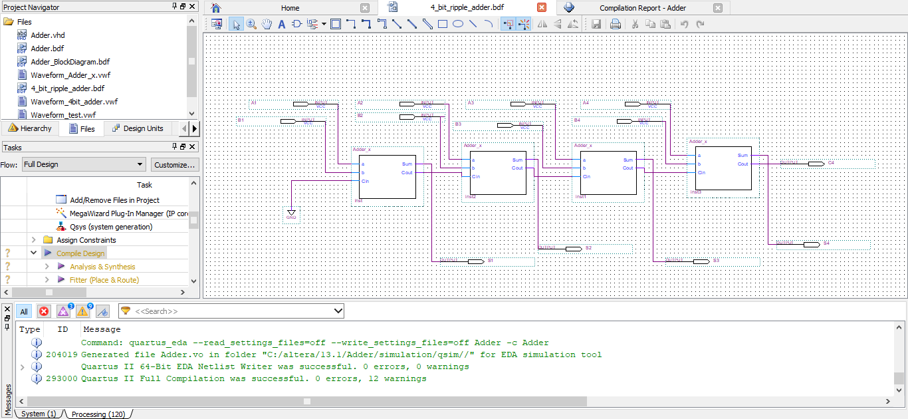Select the Block tool square icon
The width and height of the screenshot is (908, 419).
point(336,25)
